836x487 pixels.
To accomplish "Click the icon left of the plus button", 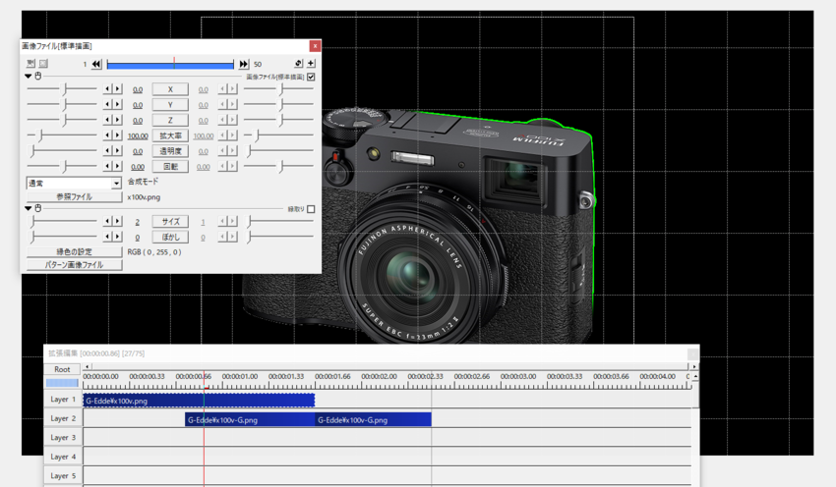I will click(299, 64).
